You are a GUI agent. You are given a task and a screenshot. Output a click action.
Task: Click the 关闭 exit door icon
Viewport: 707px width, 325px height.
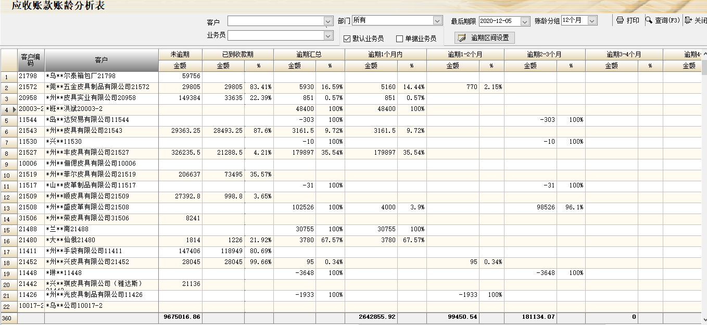pos(688,20)
